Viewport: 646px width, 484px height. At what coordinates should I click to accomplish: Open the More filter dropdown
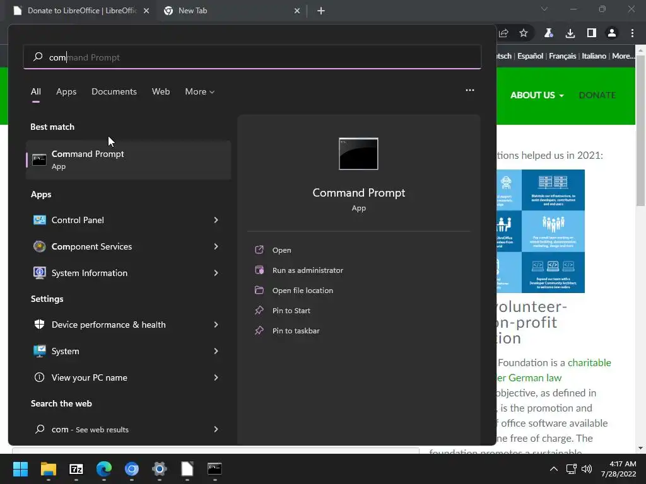200,92
